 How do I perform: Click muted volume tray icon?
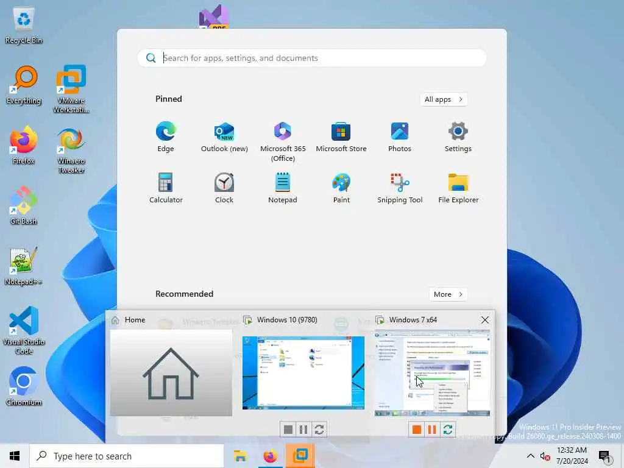tap(545, 456)
